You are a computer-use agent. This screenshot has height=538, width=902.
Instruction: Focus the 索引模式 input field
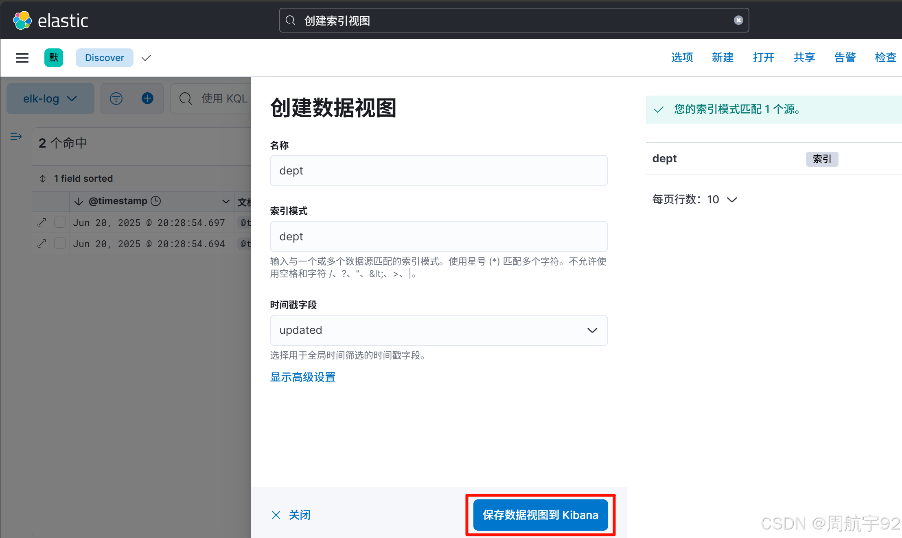pyautogui.click(x=439, y=236)
